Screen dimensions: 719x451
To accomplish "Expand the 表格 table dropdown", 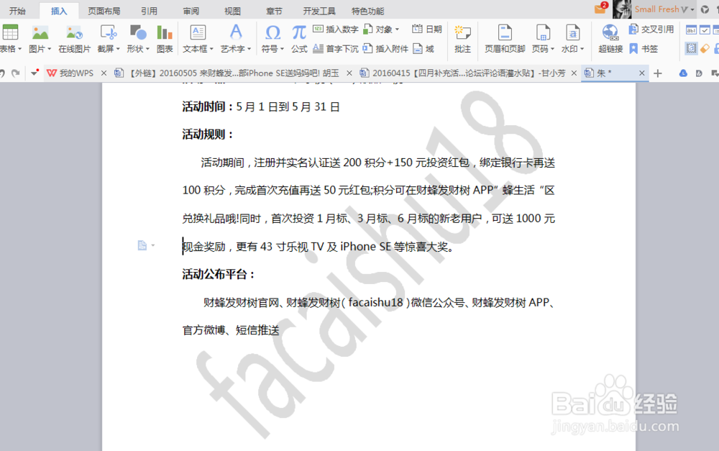I will pyautogui.click(x=19, y=49).
